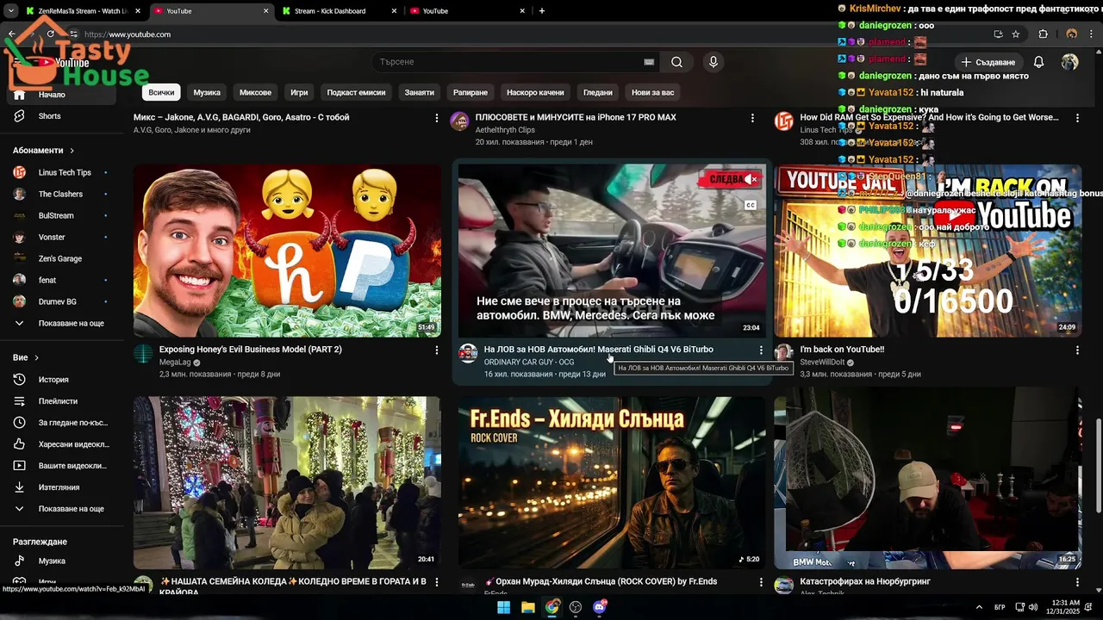Click the magnifier search button

(x=676, y=62)
